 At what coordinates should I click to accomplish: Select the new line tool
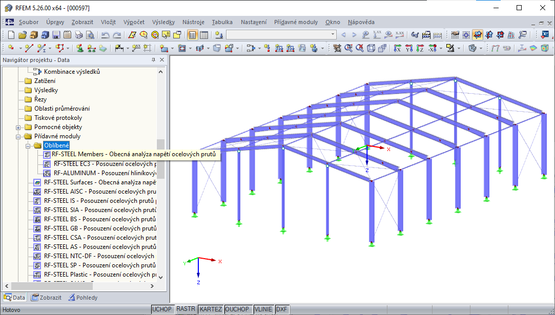pos(29,48)
